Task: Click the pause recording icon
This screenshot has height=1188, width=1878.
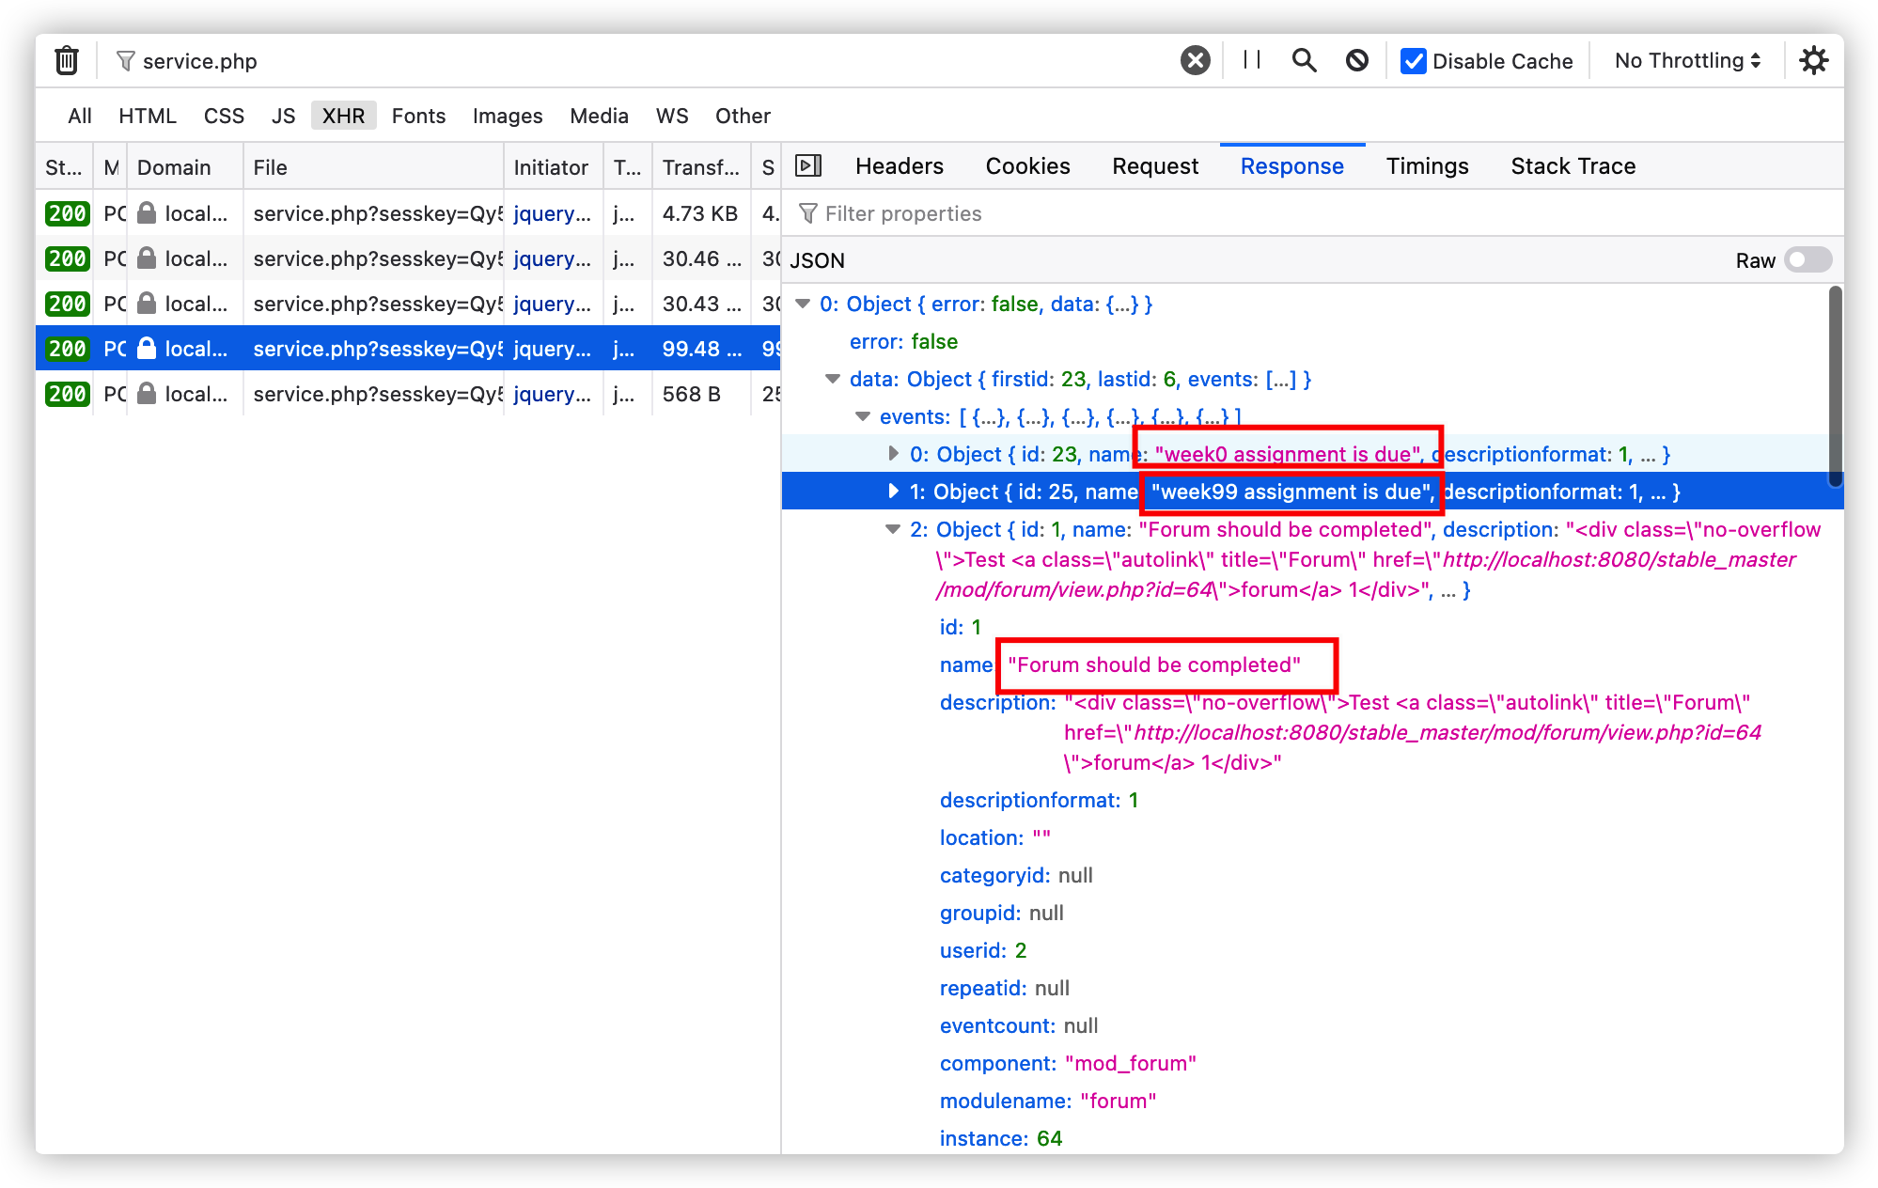Action: coord(1251,60)
